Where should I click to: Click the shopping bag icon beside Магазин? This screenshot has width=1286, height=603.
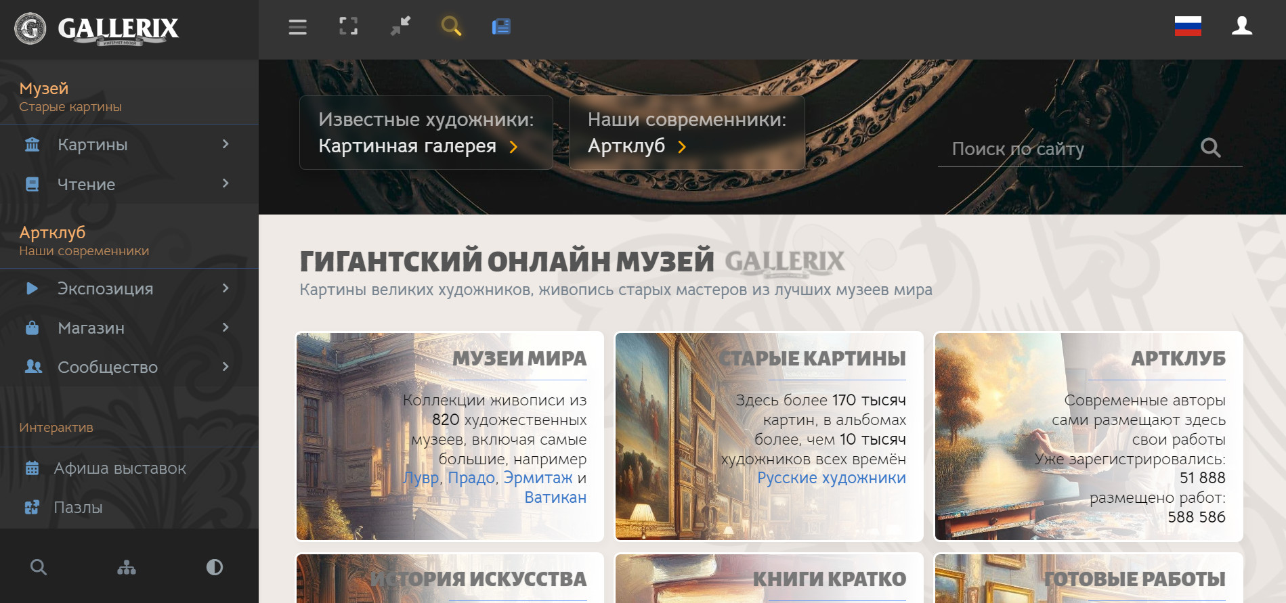pos(32,328)
